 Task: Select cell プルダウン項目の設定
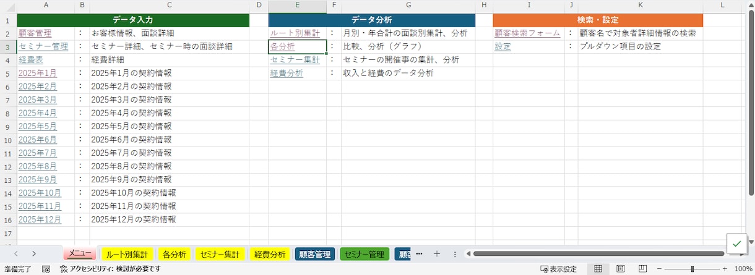[641, 46]
